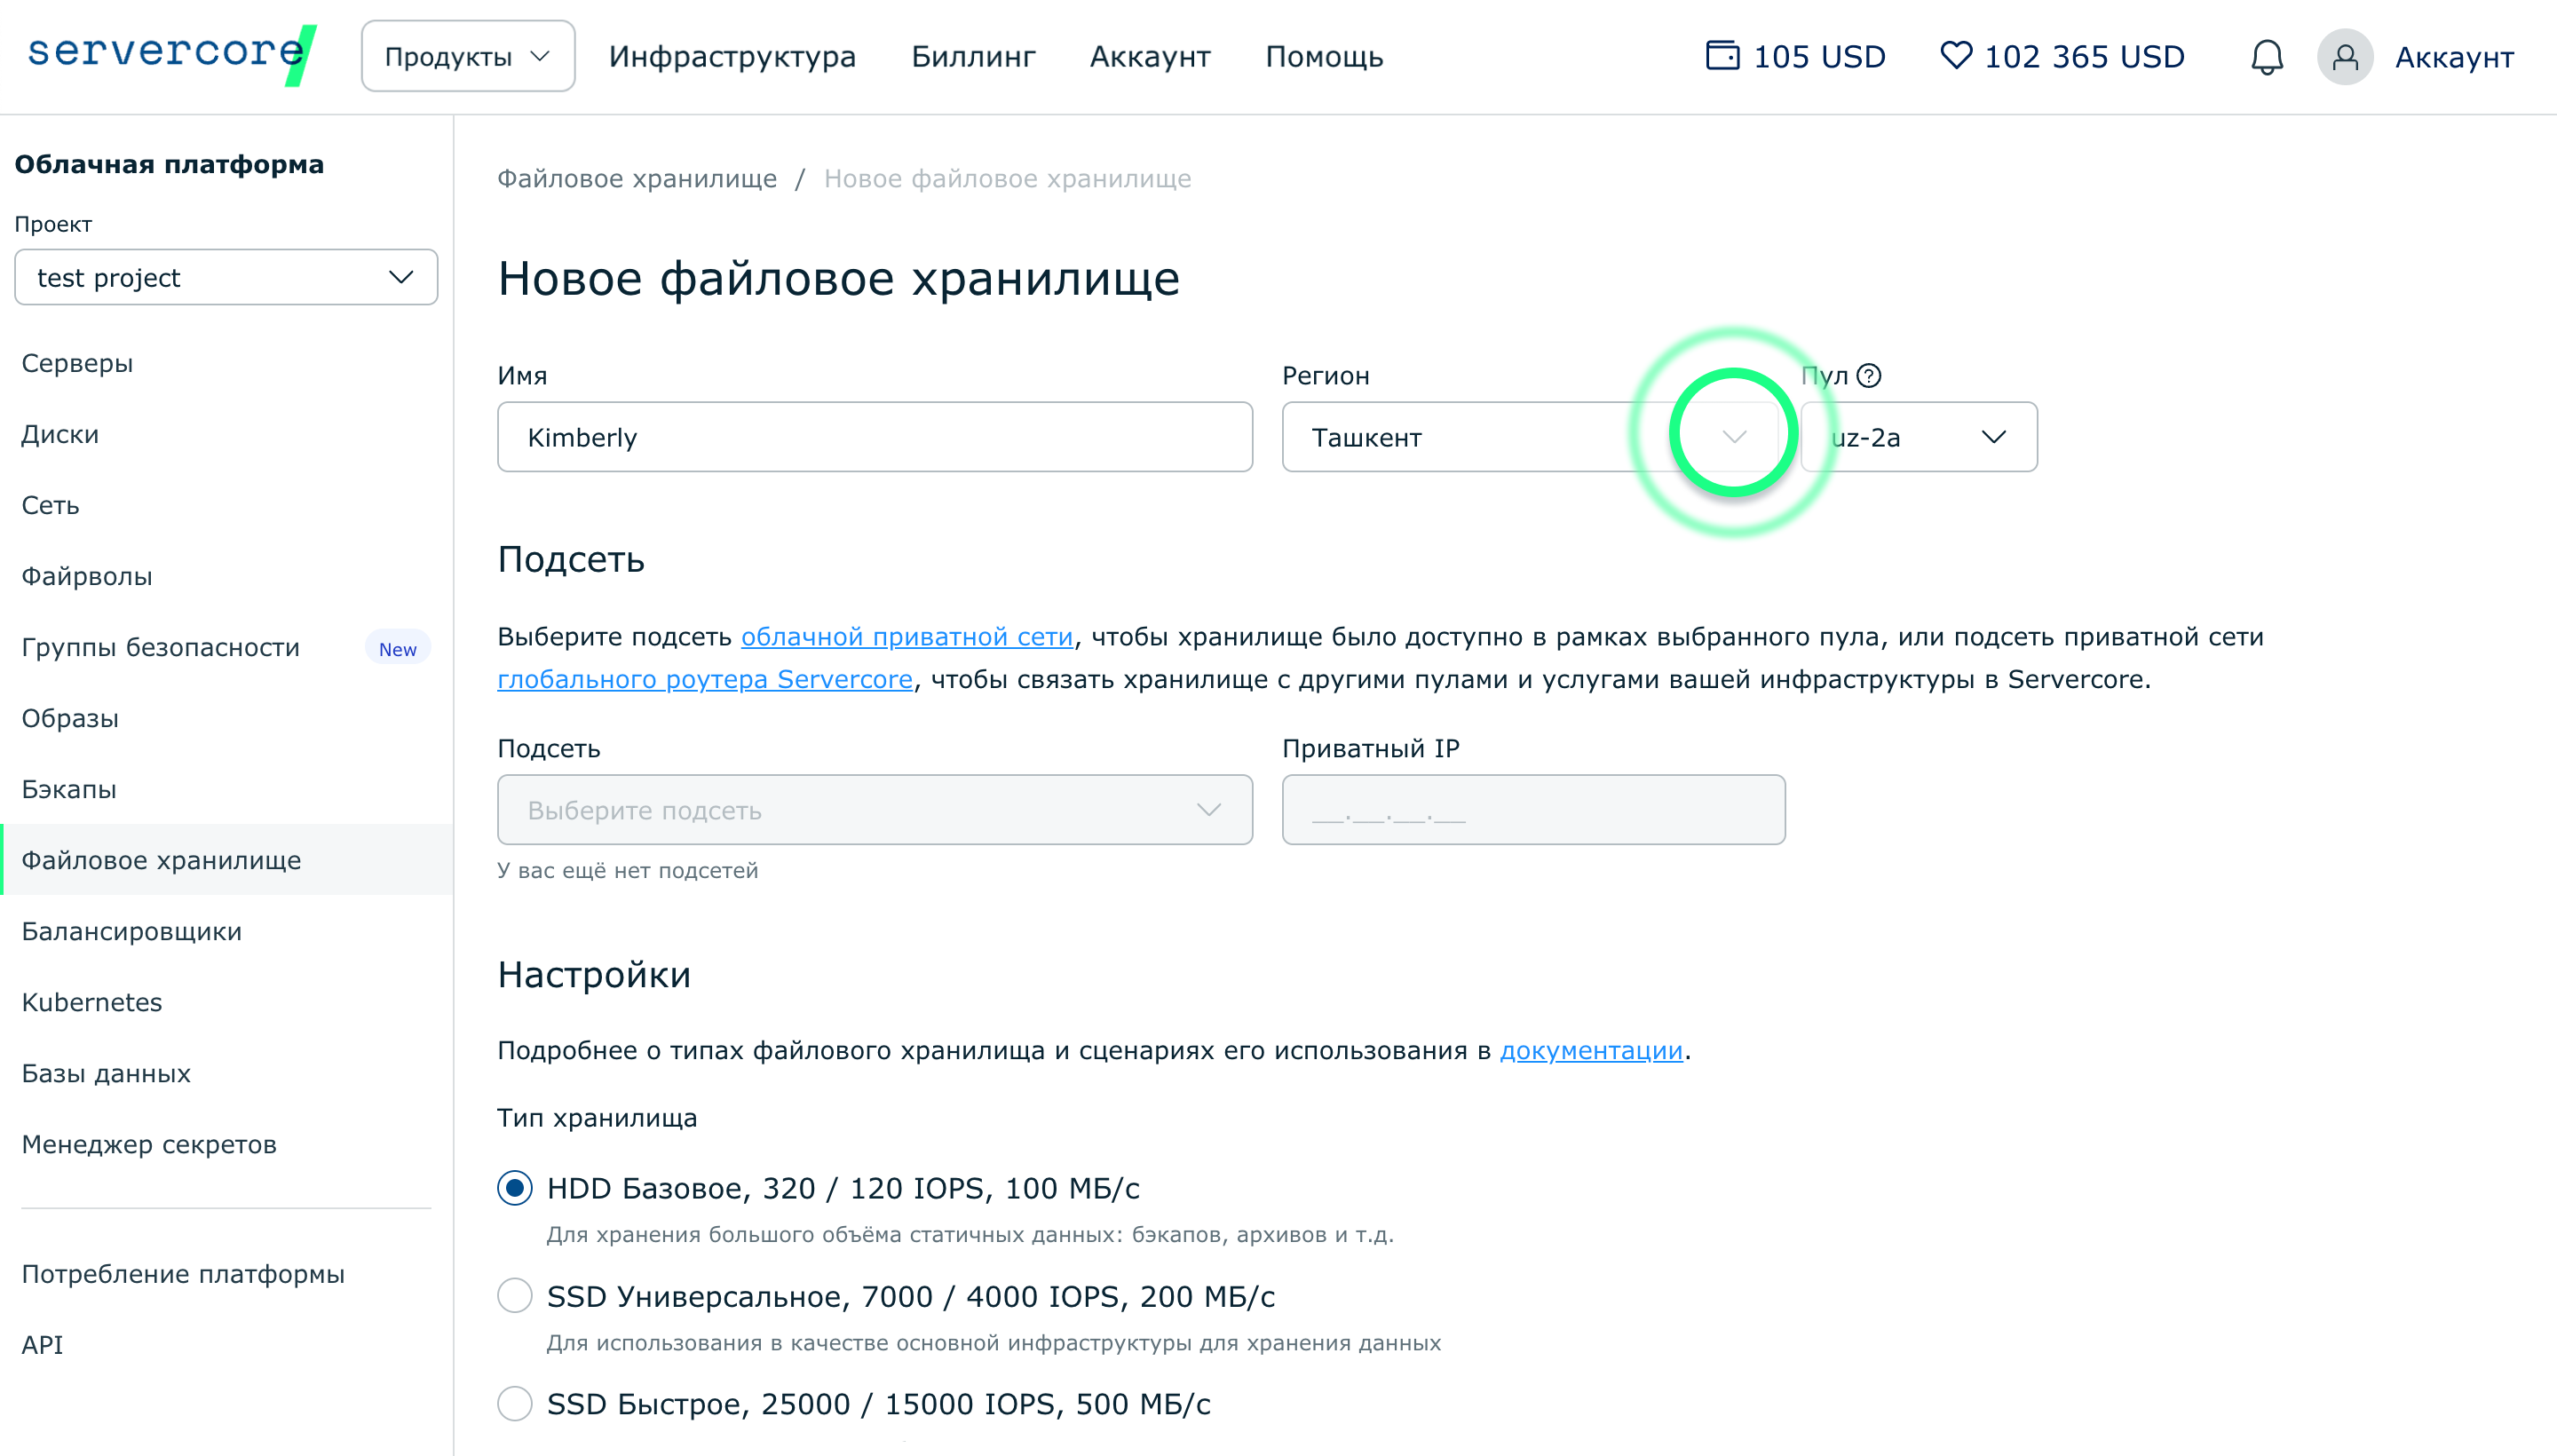Click the Имя field containing Kimberly
This screenshot has width=2557, height=1456.
coord(874,437)
